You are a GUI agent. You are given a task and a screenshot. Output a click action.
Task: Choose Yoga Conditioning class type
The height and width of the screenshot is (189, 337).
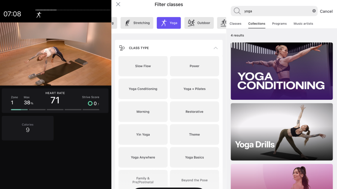pyautogui.click(x=143, y=89)
